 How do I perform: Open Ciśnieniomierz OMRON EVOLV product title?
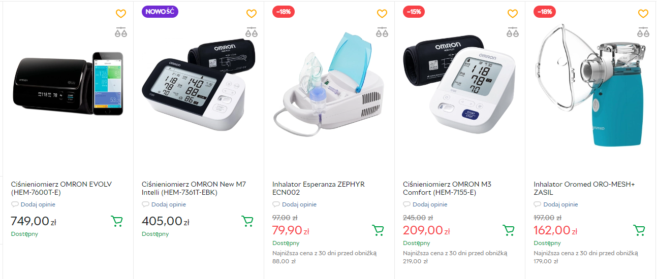61,188
